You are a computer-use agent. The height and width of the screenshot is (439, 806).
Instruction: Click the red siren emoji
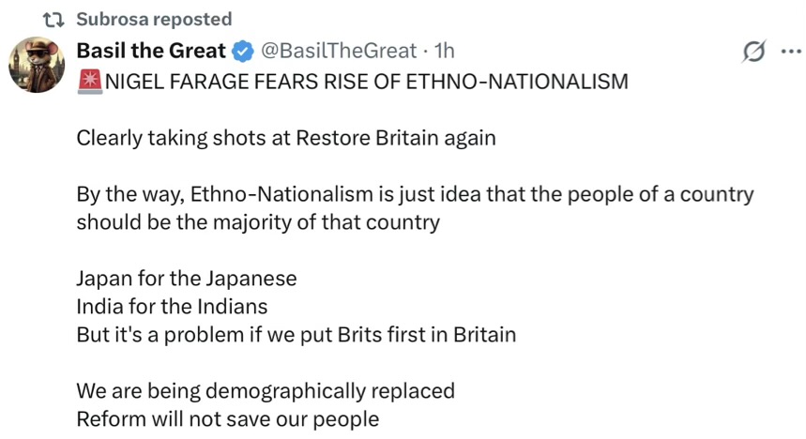click(x=89, y=82)
